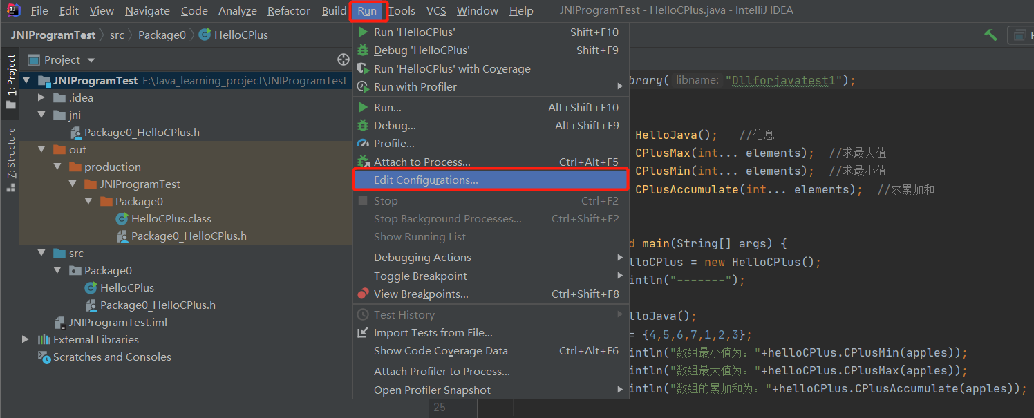Open Toggle Breakpoint submenu
Screen dimensions: 1034x418
(x=491, y=276)
